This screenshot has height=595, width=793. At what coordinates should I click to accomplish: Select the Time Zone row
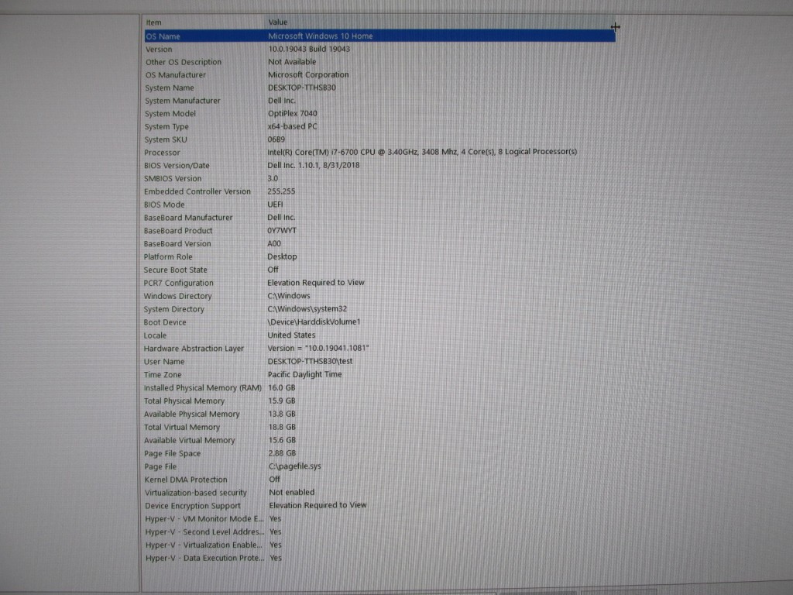379,375
